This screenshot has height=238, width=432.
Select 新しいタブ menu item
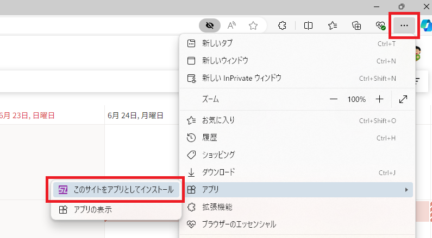[x=297, y=43]
